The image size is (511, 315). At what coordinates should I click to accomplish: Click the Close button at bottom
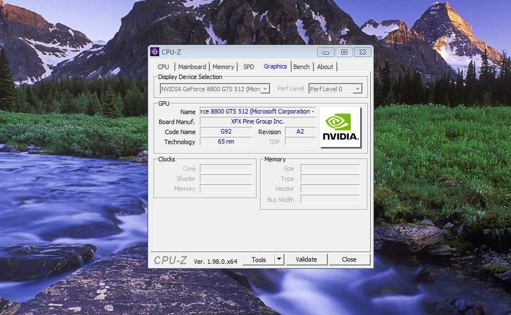349,259
